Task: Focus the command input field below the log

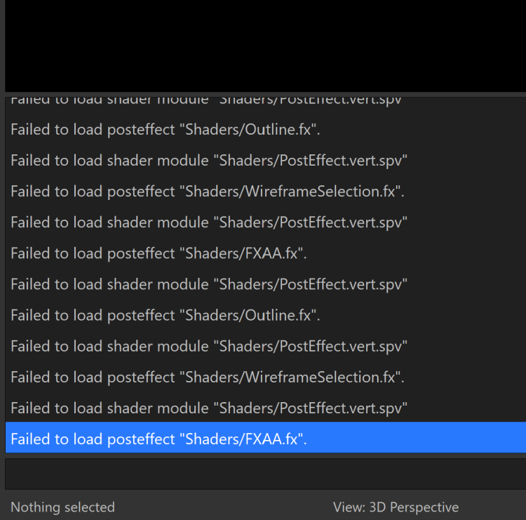Action: tap(265, 474)
